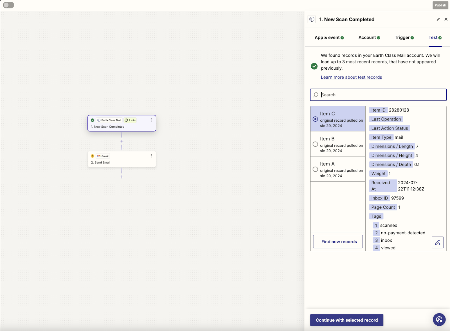The image size is (450, 331).
Task: Click the Earth Class Mail panel header icon
Action: point(311,19)
